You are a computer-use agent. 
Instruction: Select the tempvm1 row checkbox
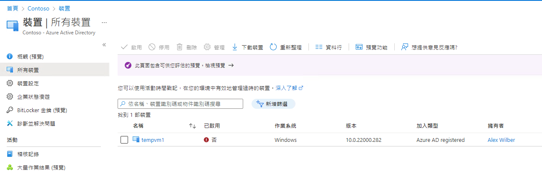(124, 140)
